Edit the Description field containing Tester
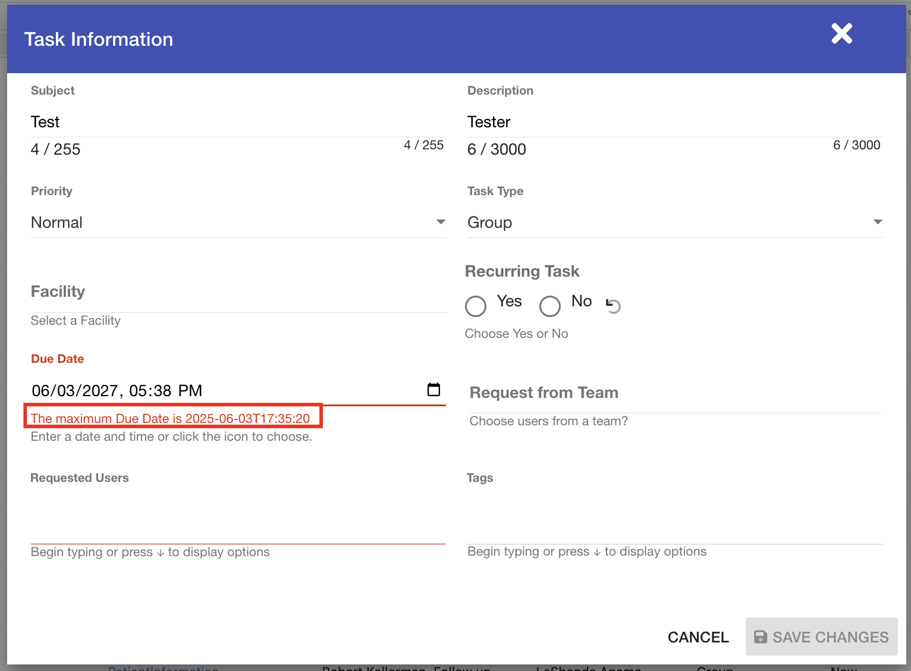The width and height of the screenshot is (911, 671). pos(674,122)
